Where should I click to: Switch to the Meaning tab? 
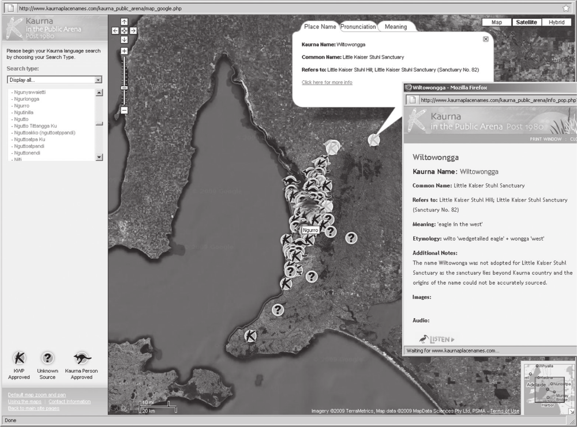pos(396,27)
